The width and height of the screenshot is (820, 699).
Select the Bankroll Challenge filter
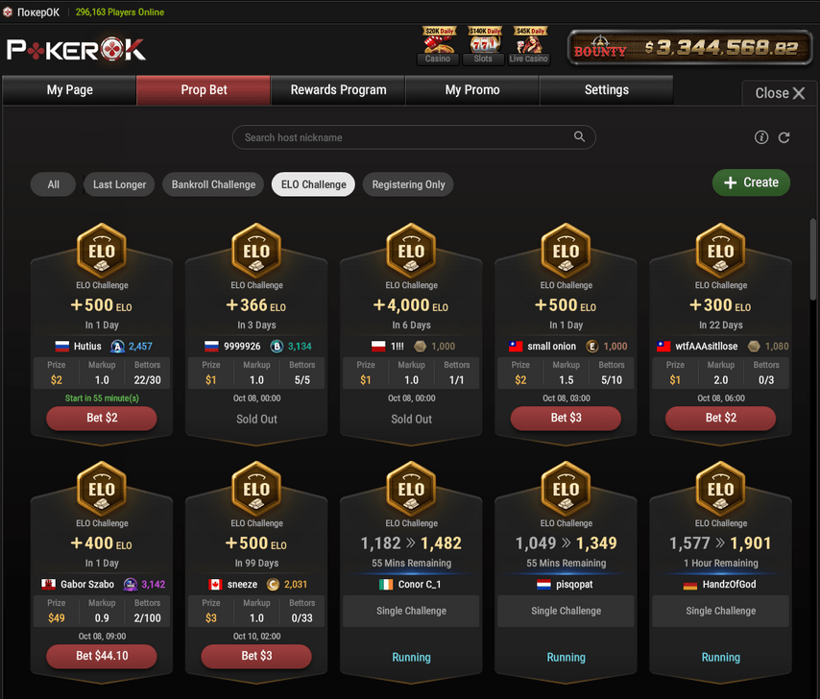(x=213, y=184)
